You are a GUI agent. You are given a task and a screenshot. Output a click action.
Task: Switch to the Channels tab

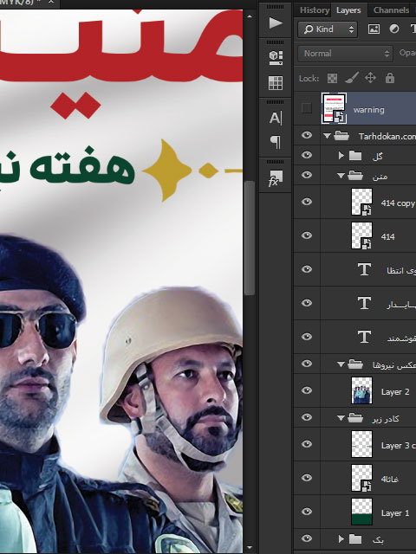pyautogui.click(x=391, y=10)
